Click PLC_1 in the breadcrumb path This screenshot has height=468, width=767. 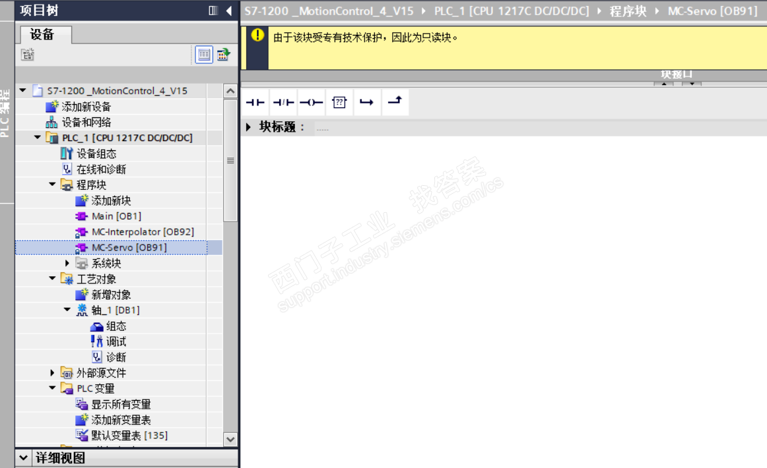coord(512,11)
